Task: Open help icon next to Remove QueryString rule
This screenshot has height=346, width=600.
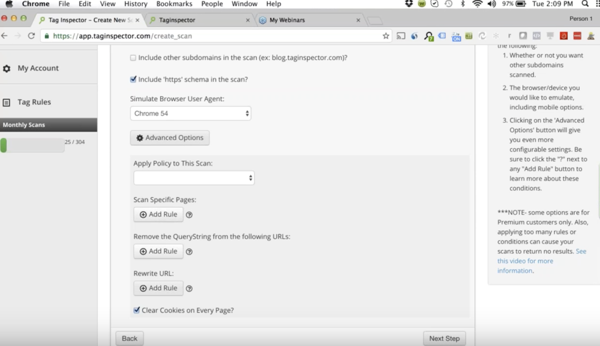Action: click(x=189, y=252)
